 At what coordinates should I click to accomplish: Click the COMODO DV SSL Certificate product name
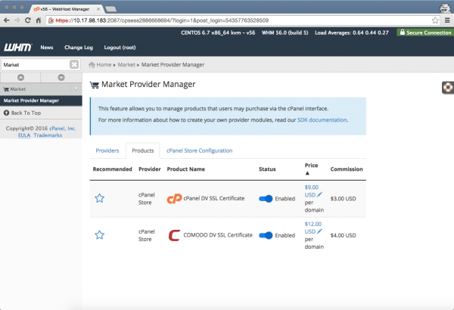tap(218, 235)
